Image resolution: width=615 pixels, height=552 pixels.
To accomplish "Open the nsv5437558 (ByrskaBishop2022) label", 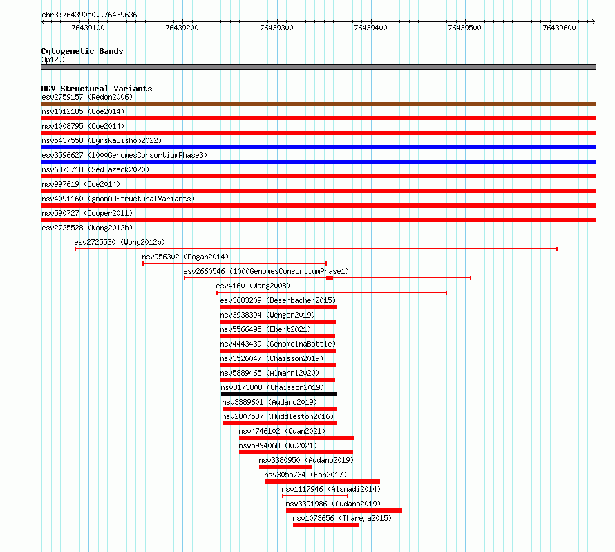I will (102, 140).
